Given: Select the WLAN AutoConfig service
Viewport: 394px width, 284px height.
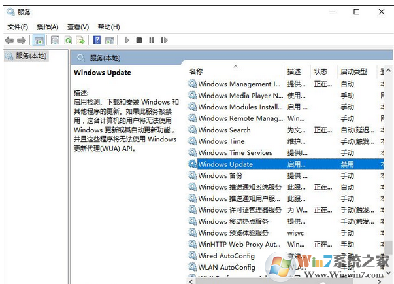Looking at the screenshot, I should click(x=286, y=267).
